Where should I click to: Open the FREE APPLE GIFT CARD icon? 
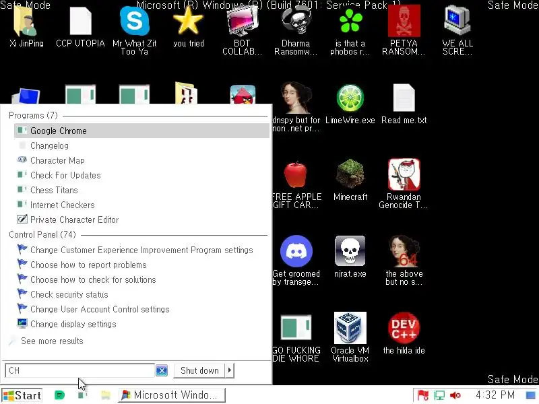tap(296, 175)
